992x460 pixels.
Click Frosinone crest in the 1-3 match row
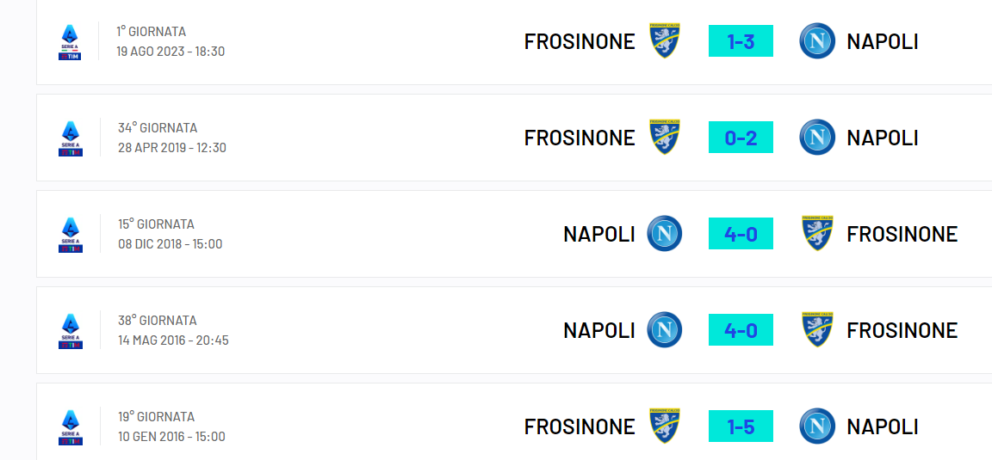click(664, 41)
